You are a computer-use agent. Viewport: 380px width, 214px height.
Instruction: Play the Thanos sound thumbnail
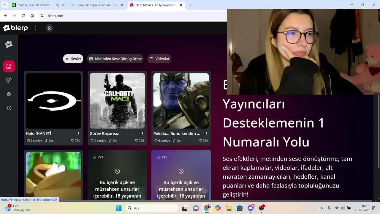(181, 101)
